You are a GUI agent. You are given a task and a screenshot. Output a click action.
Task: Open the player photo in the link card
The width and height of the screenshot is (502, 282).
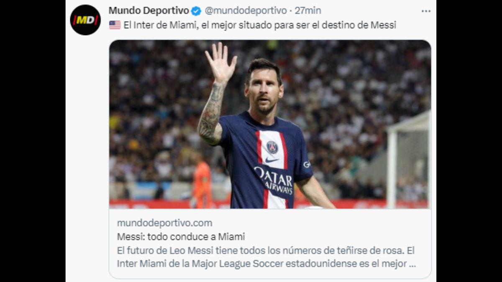[x=270, y=124]
